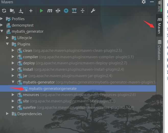Collapse all Maven tree nodes
Viewport: 168px width, 133px height.
(82, 11)
